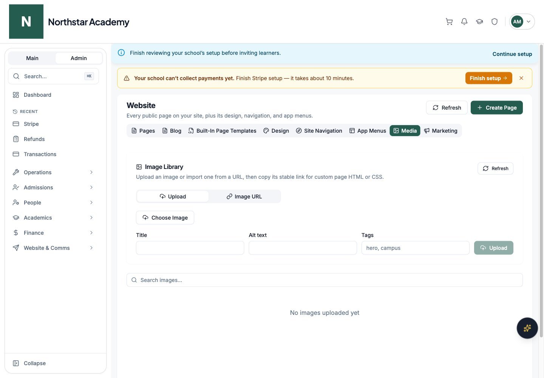Viewport: 544px width, 378px height.
Task: Click the info icon in setup banner
Action: click(121, 53)
